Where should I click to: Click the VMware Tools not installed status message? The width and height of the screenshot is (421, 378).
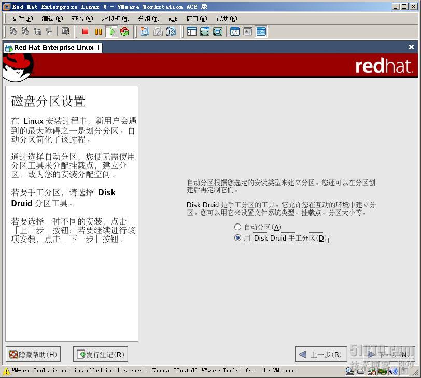(154, 371)
